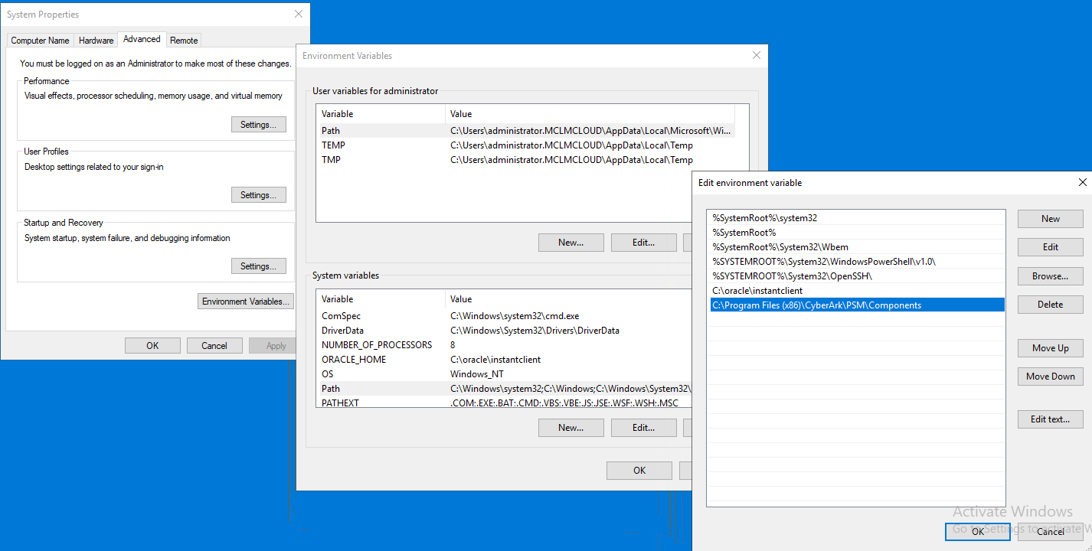Click the New button in Edit dialog
Image resolution: width=1092 pixels, height=551 pixels.
pos(1050,219)
